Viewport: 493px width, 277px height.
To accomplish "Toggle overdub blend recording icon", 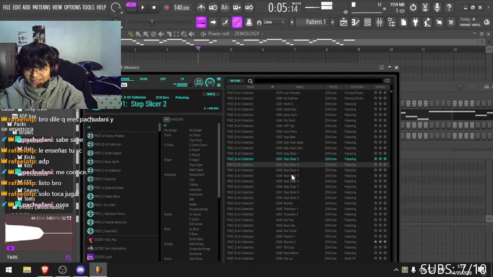I will click(237, 7).
